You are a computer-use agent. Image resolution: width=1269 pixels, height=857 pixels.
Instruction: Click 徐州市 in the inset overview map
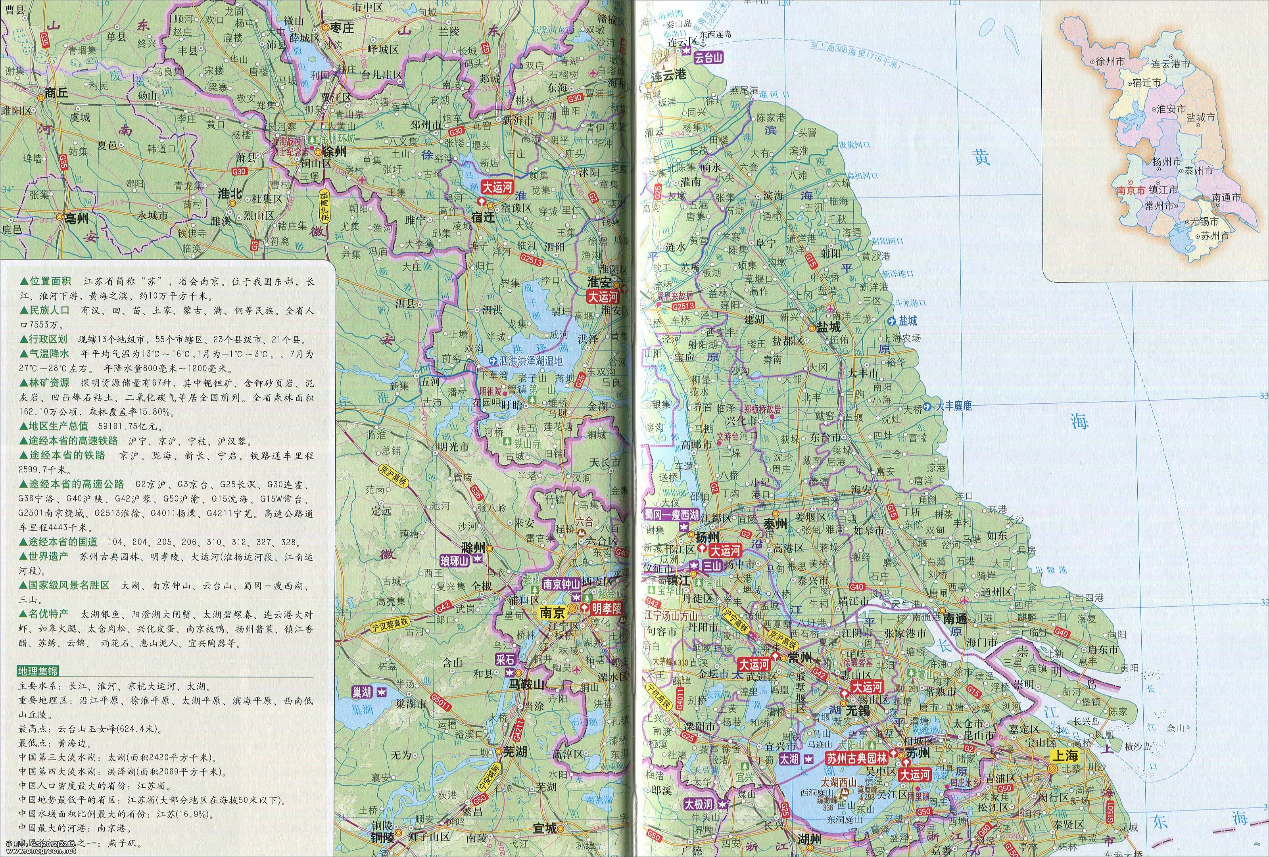pos(1110,62)
